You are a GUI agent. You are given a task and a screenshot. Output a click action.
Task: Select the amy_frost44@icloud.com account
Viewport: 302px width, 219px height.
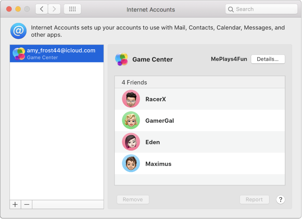(57, 54)
